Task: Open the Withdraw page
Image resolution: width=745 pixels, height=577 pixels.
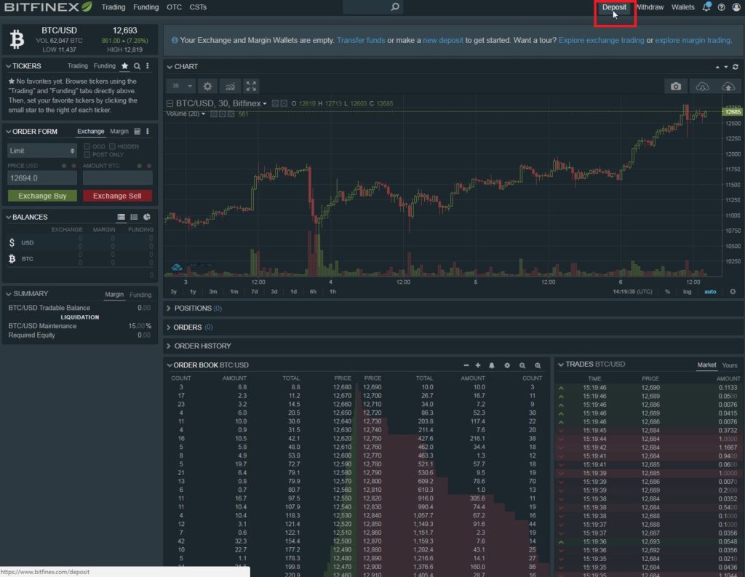Action: tap(650, 7)
